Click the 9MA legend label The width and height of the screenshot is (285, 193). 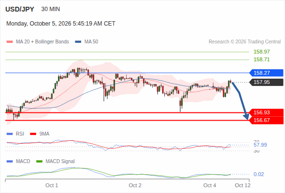click(44, 134)
